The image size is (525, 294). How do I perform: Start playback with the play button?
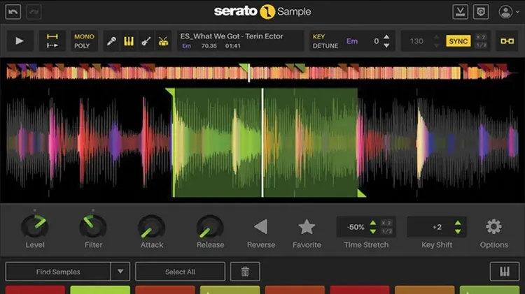(20, 41)
